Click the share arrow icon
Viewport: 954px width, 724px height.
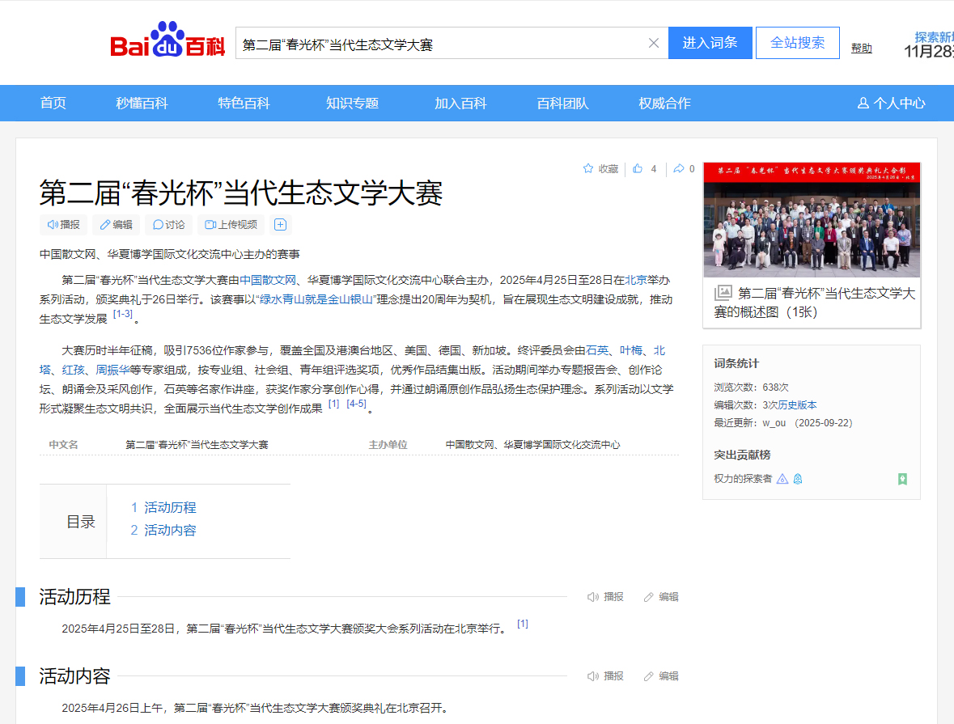[x=678, y=168]
